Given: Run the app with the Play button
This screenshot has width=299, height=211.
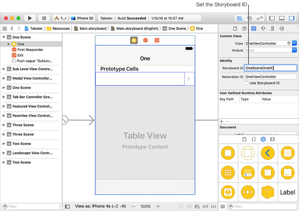Looking at the screenshot, I should pos(30,18).
